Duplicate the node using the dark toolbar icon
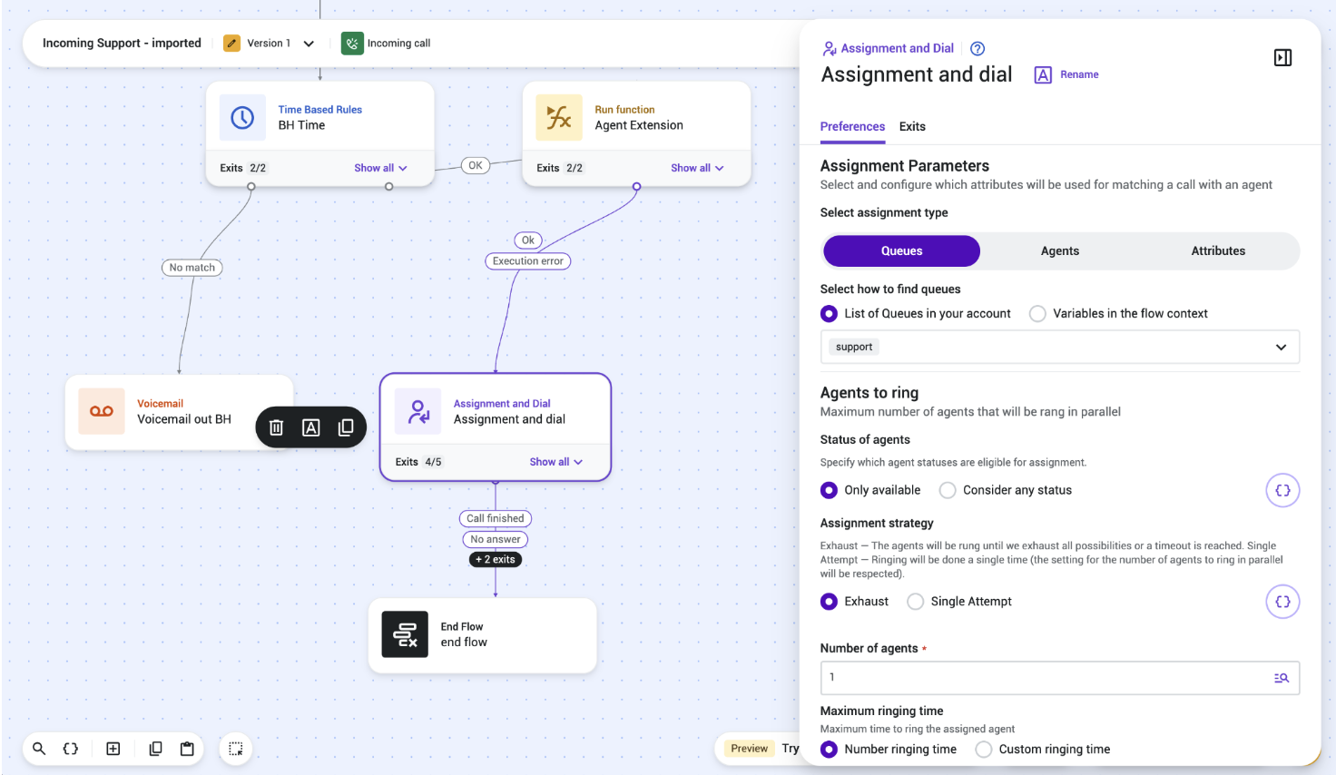 tap(346, 427)
